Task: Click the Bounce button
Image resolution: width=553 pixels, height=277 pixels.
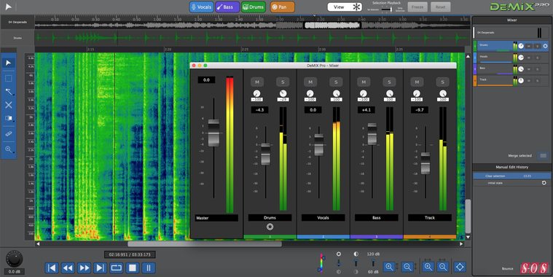Action: tap(508, 269)
